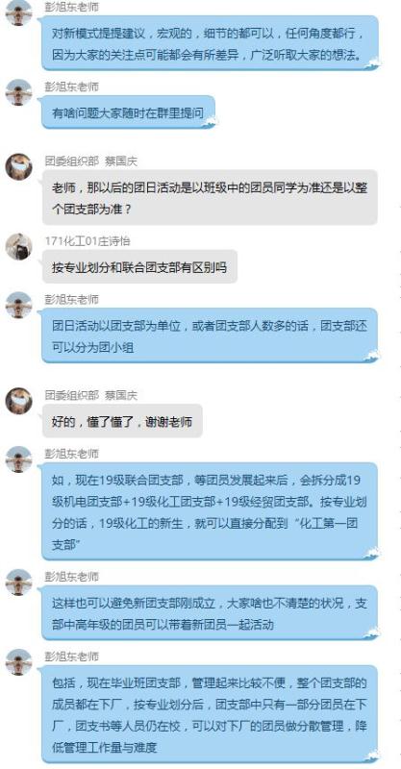This screenshot has width=401, height=769.
Task: Click teacher avatar beside the 避免新团支部 message
Action: (18, 583)
